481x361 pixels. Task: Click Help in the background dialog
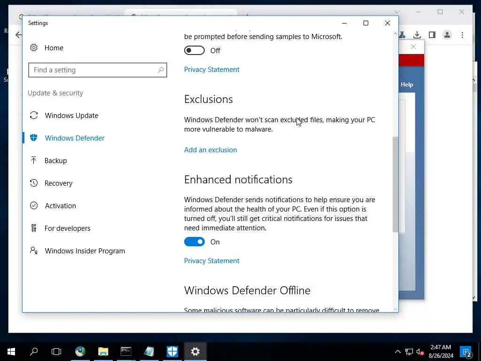point(407,85)
